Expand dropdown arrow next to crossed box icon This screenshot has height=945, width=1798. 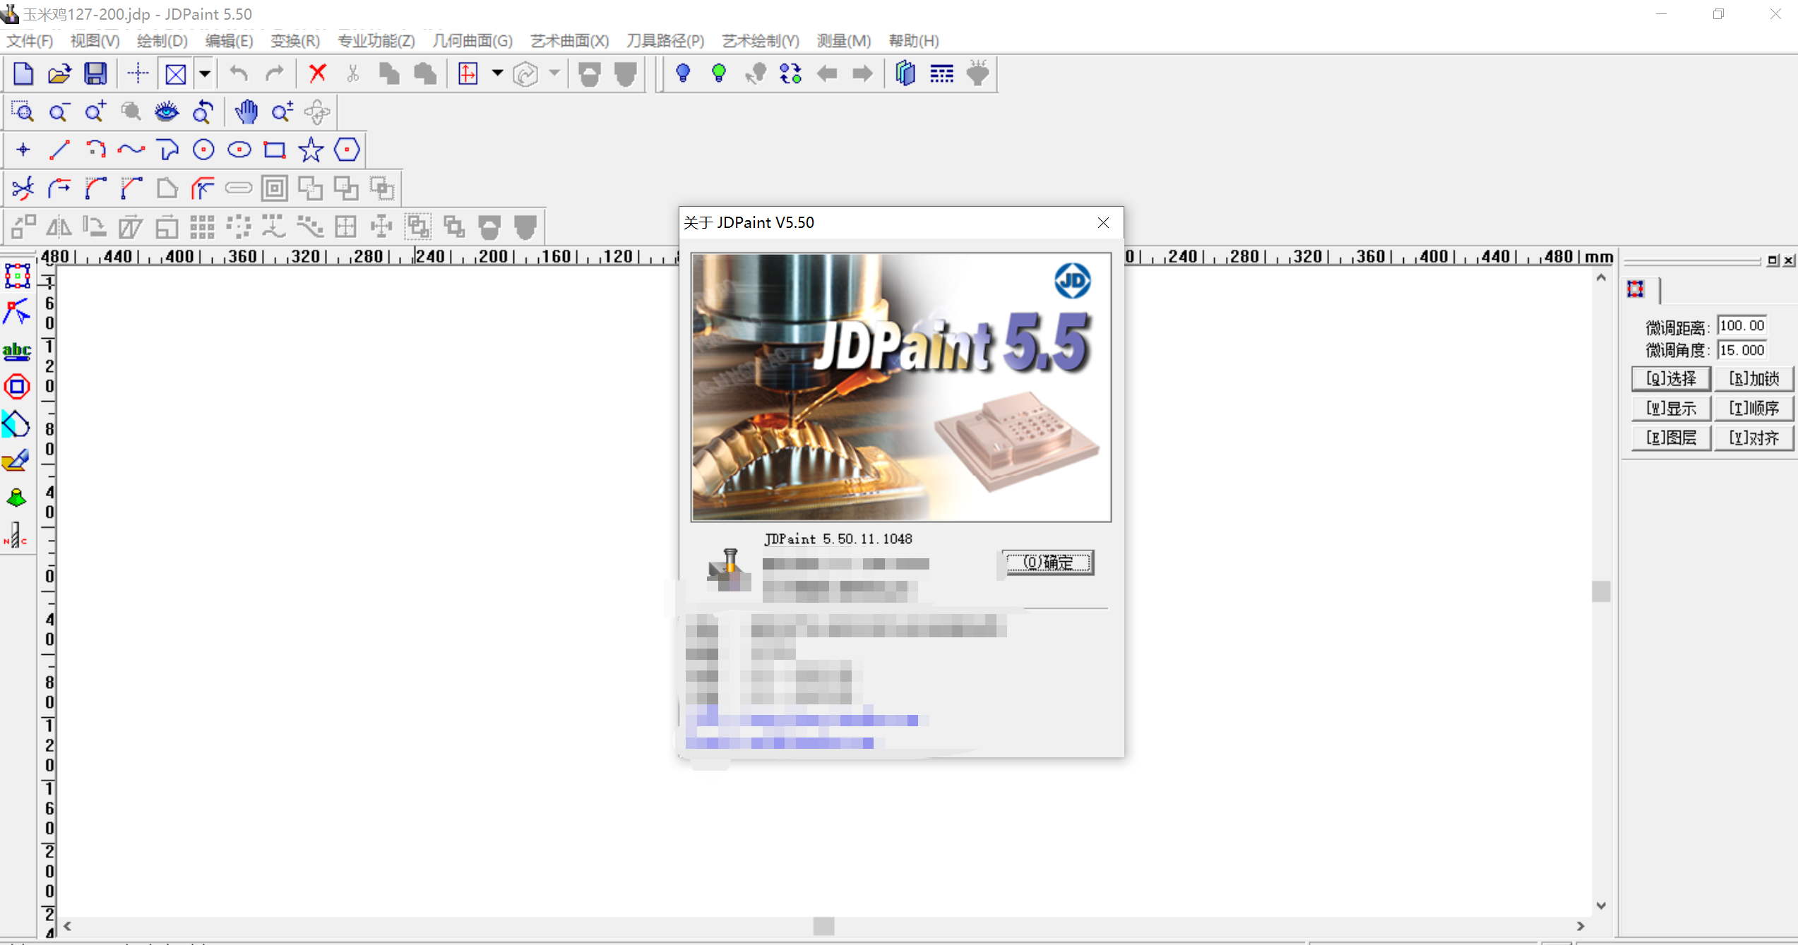click(205, 73)
